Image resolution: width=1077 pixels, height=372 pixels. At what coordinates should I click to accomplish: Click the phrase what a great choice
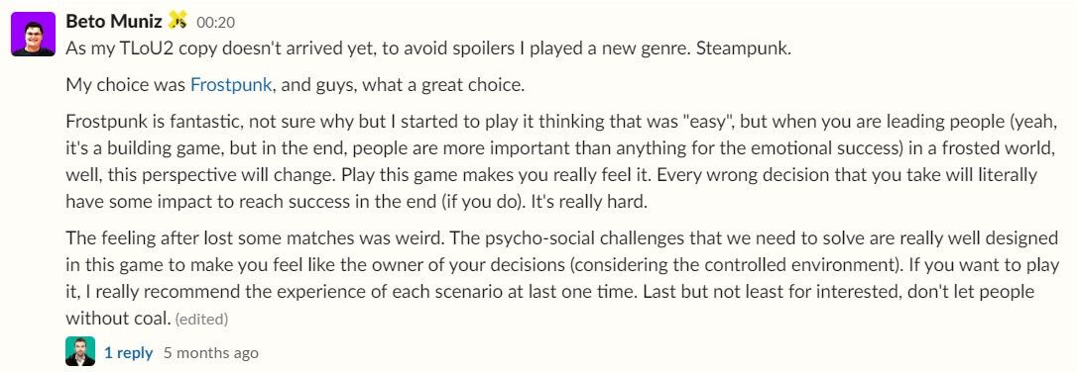[443, 86]
